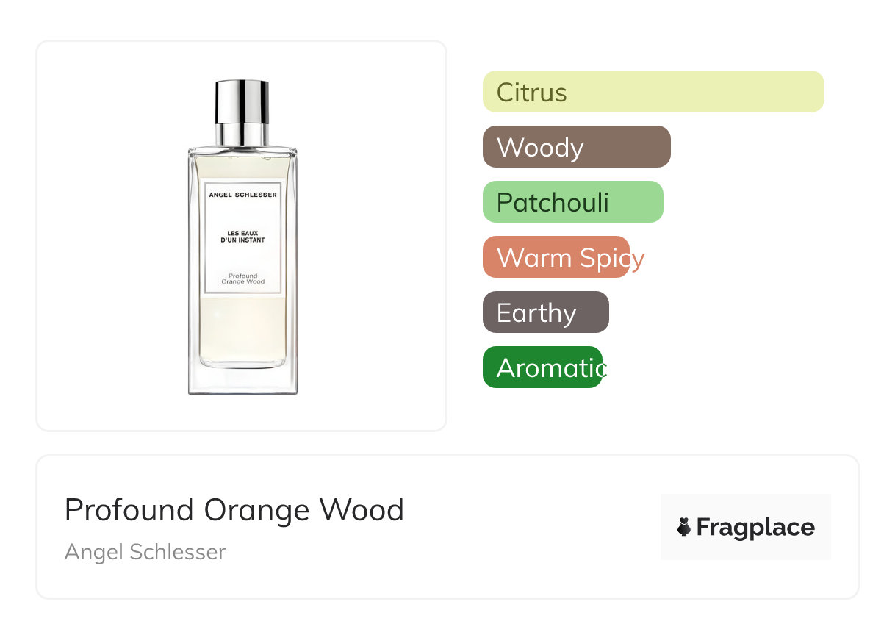Viewport: 895px width, 635px height.
Task: Click the Fragplace wordmark text
Action: click(x=755, y=527)
